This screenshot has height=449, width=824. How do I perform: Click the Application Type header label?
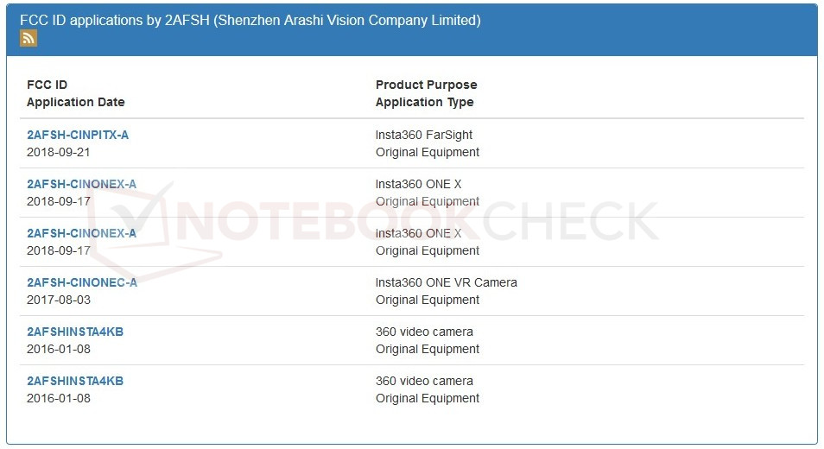click(x=424, y=102)
